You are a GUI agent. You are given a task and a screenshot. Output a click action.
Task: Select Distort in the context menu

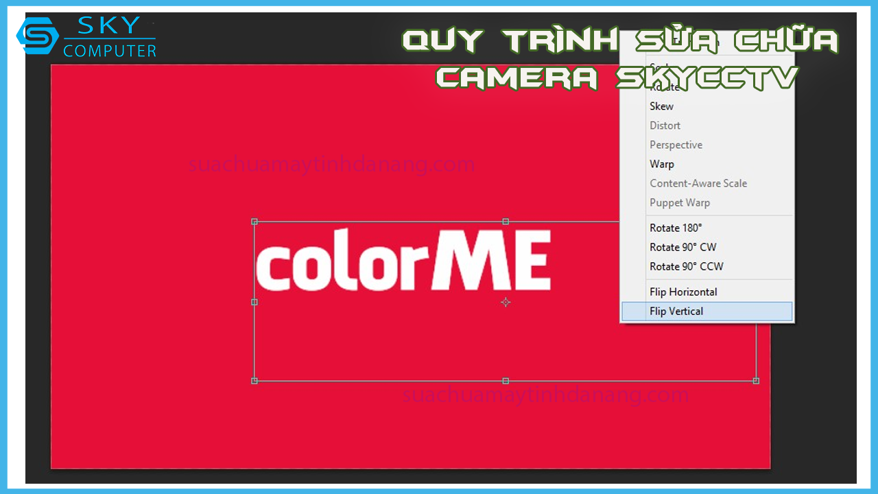tap(665, 126)
